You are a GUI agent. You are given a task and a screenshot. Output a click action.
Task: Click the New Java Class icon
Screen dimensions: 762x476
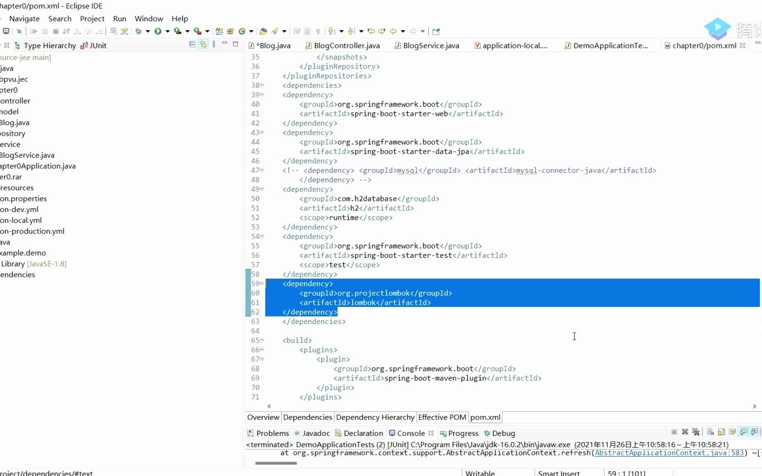pyautogui.click(x=242, y=31)
